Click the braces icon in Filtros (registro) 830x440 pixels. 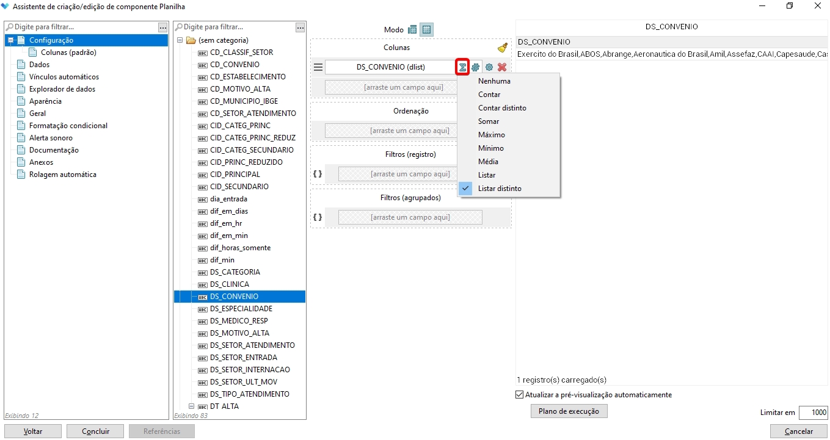318,174
